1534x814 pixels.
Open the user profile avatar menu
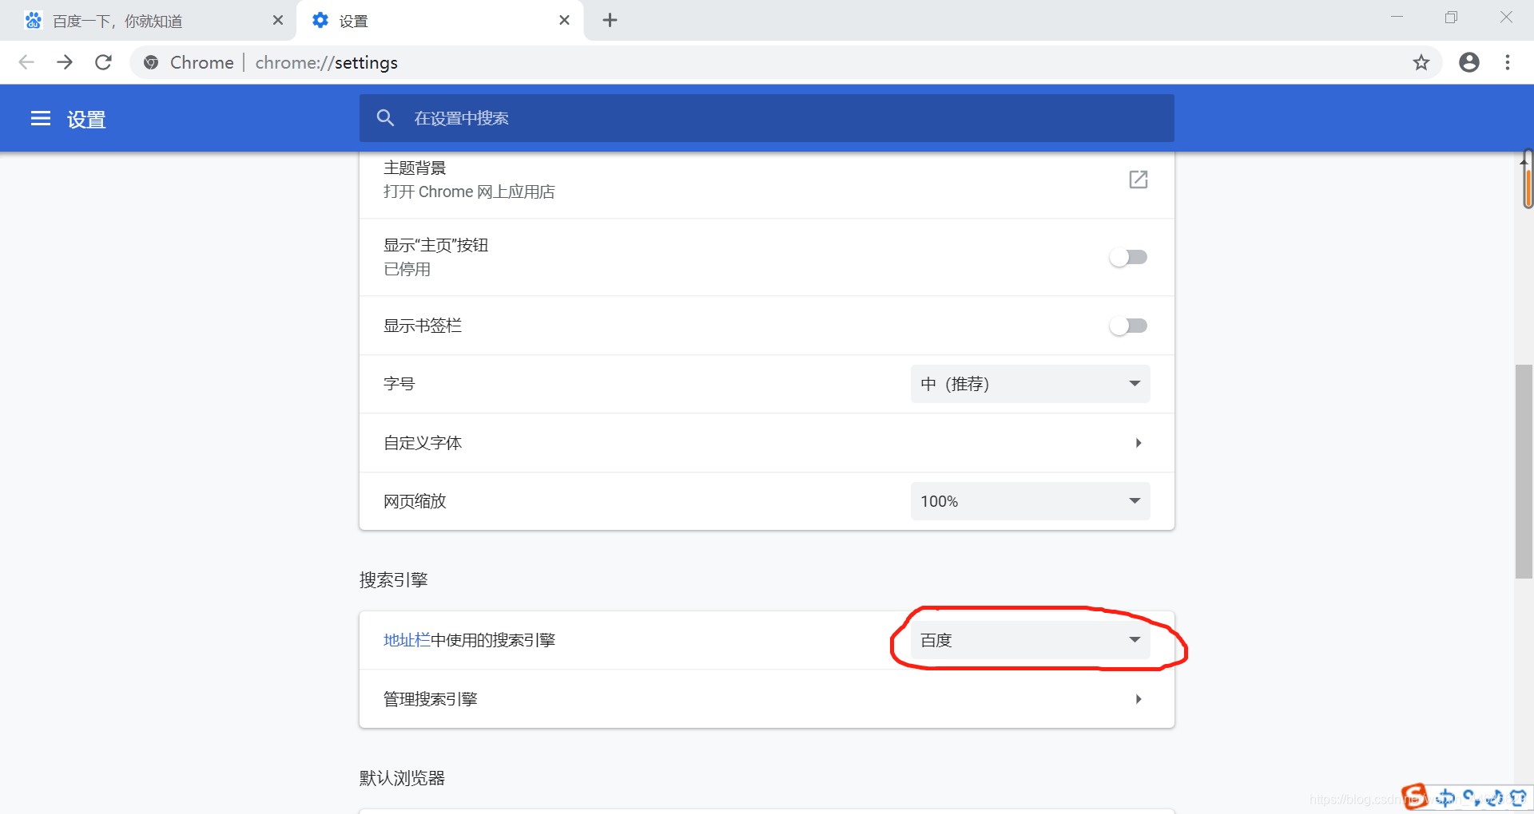click(1468, 62)
